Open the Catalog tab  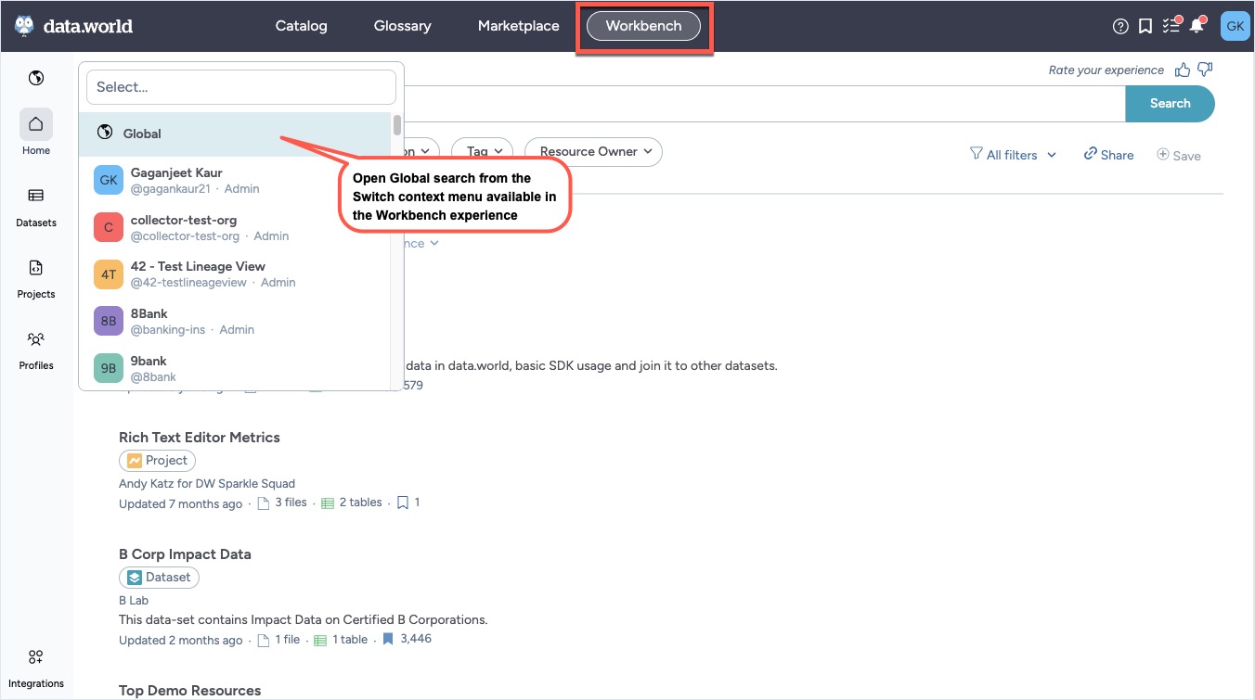pos(302,26)
